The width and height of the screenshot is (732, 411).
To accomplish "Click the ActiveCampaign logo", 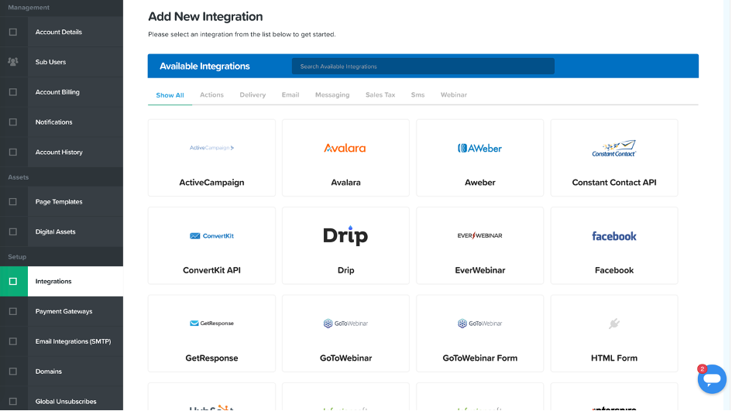I will tap(211, 148).
